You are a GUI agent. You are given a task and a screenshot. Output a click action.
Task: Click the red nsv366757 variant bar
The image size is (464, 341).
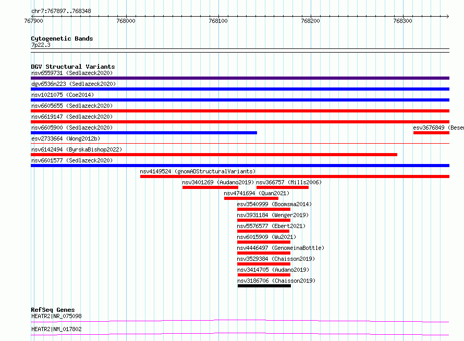coord(283,187)
